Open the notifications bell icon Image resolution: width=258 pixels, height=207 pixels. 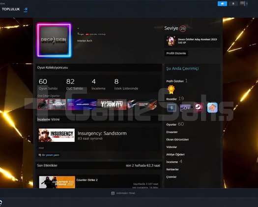pos(233,3)
